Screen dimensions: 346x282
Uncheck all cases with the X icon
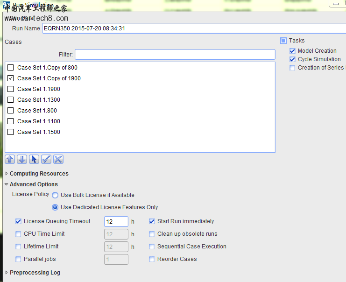click(x=58, y=159)
